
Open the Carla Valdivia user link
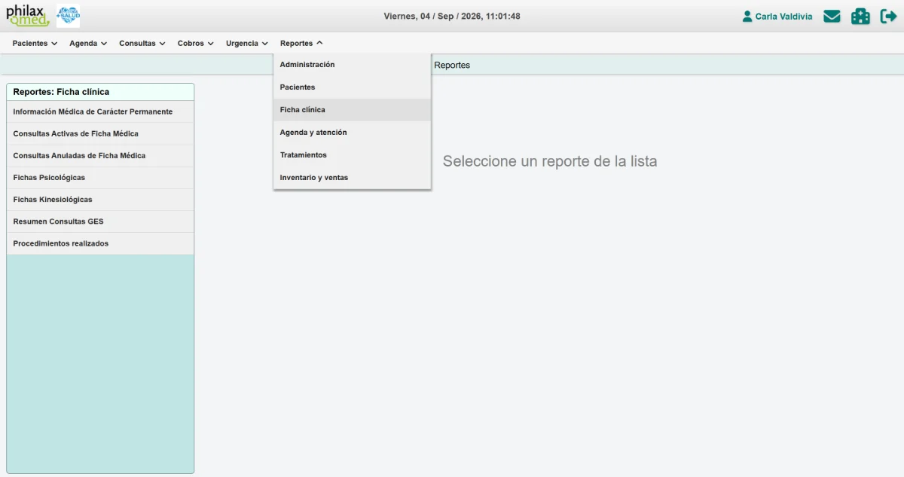point(783,16)
